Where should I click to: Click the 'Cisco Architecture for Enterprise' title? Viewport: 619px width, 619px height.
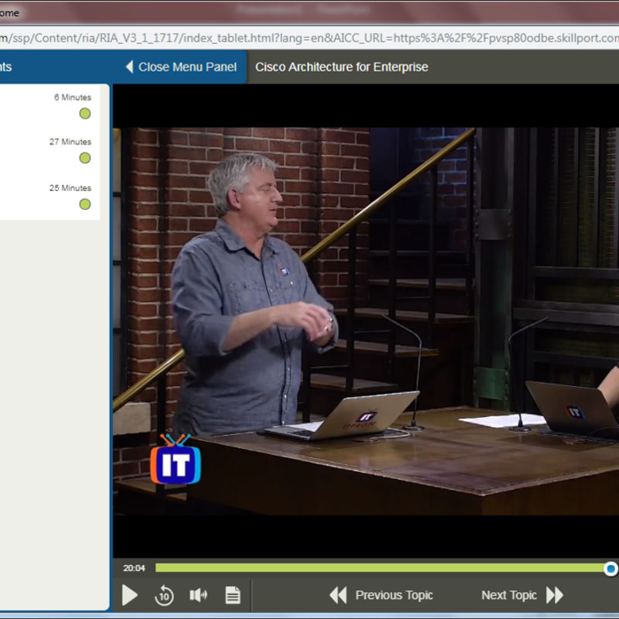pyautogui.click(x=341, y=67)
